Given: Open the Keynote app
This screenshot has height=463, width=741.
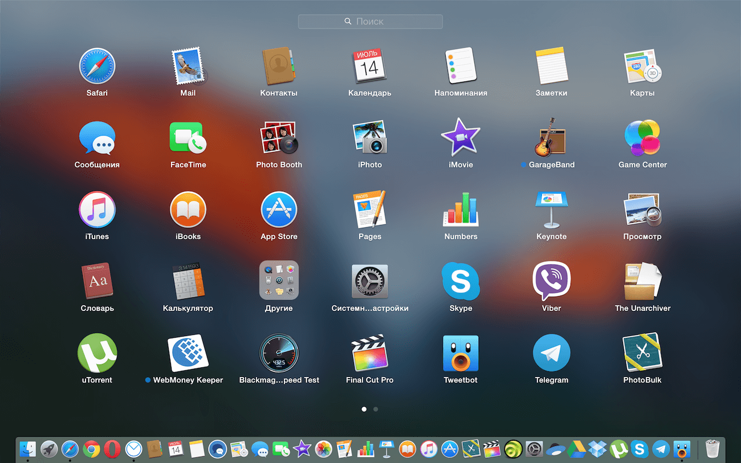Looking at the screenshot, I should click(551, 210).
